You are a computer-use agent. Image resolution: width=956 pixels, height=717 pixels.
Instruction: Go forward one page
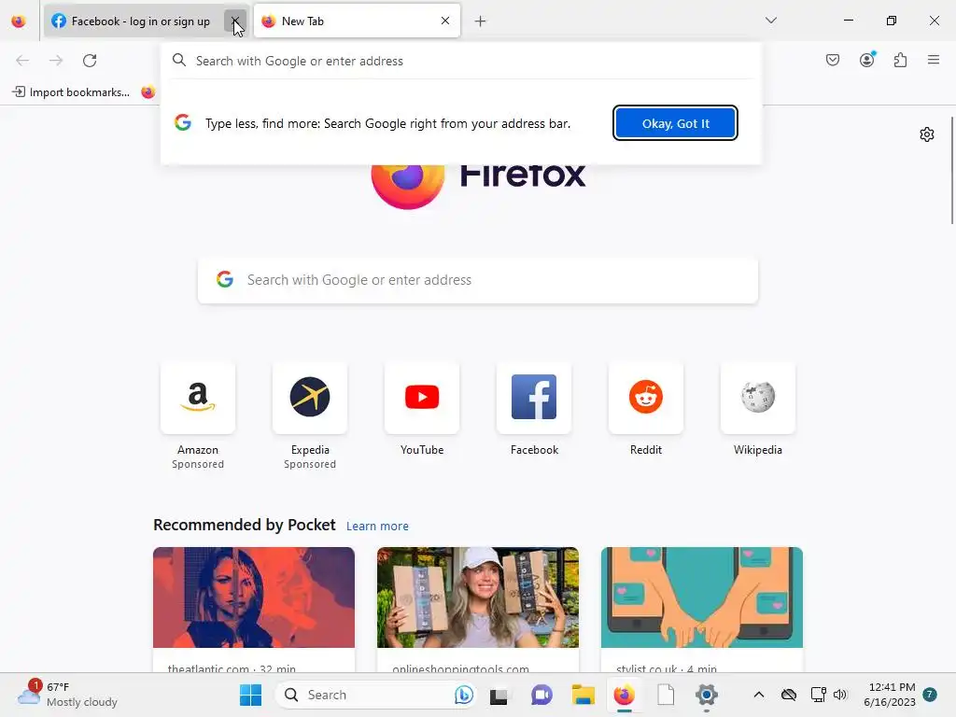pyautogui.click(x=56, y=61)
